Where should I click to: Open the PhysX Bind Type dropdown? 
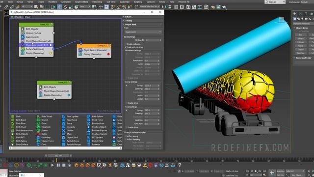pos(143,32)
